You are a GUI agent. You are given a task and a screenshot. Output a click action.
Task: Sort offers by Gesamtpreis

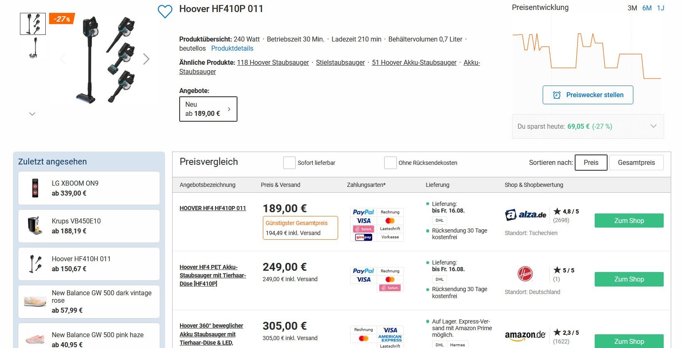click(x=636, y=163)
